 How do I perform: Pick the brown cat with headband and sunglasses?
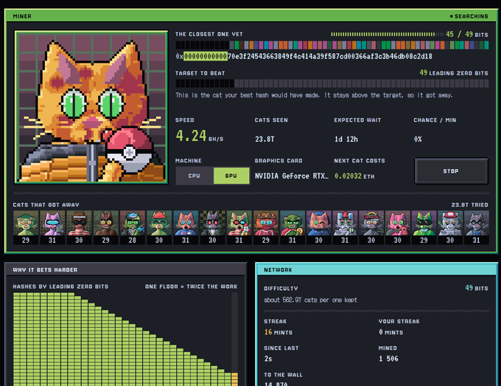pos(79,227)
